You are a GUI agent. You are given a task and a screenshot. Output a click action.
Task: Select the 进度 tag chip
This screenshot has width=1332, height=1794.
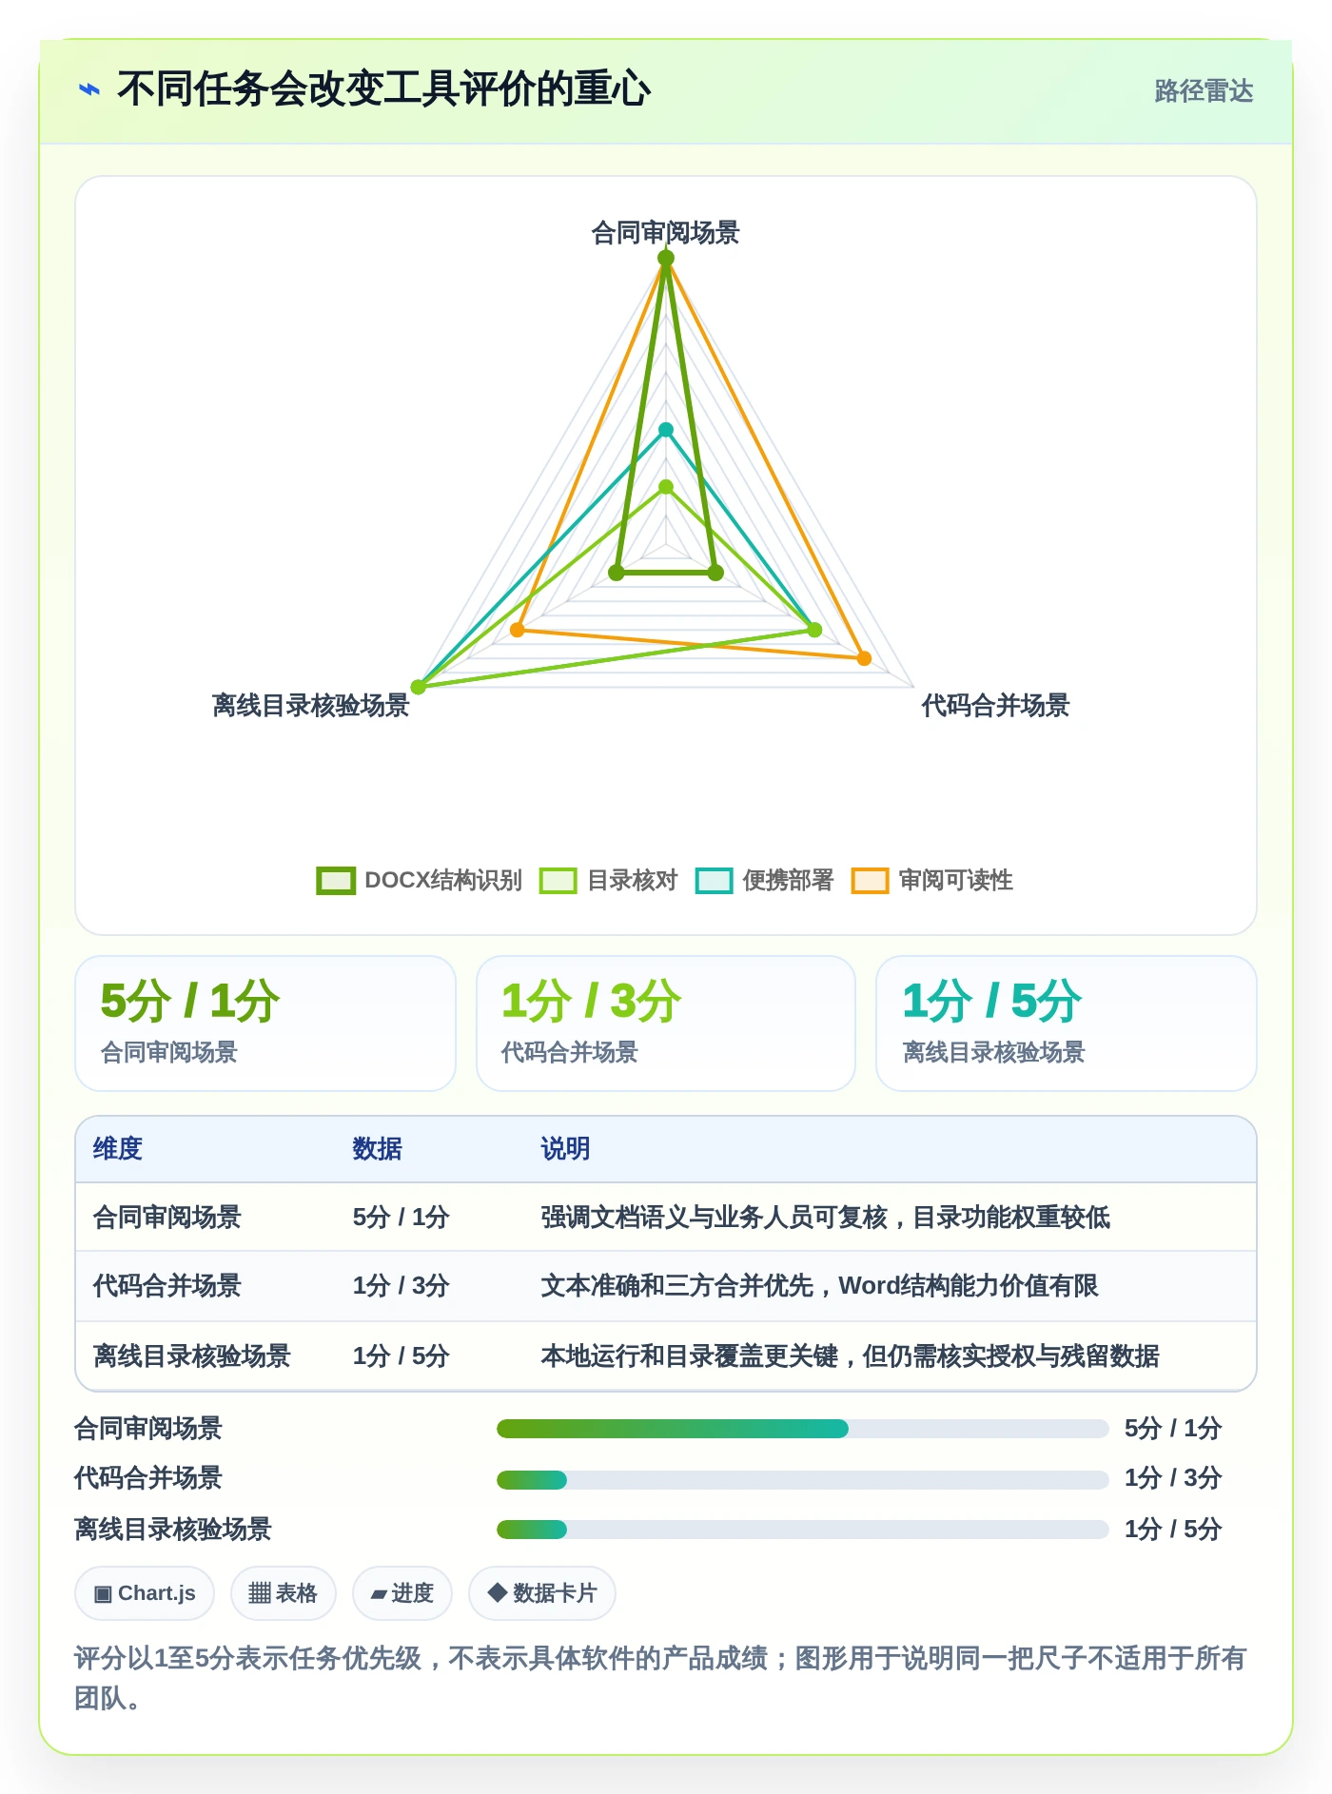(x=402, y=1593)
